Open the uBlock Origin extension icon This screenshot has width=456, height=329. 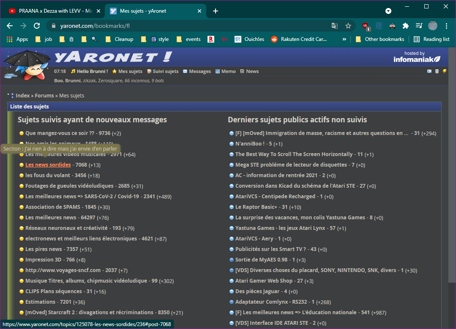[x=366, y=26]
